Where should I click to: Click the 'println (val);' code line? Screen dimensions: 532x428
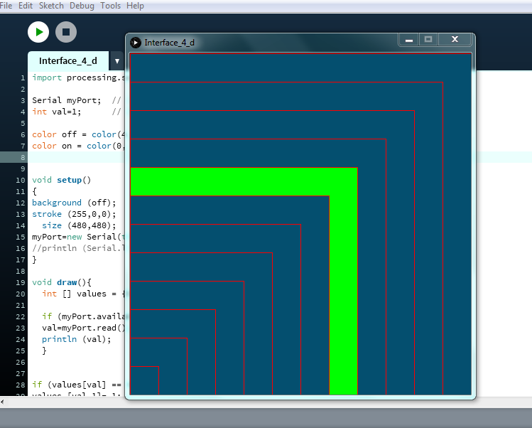76,339
